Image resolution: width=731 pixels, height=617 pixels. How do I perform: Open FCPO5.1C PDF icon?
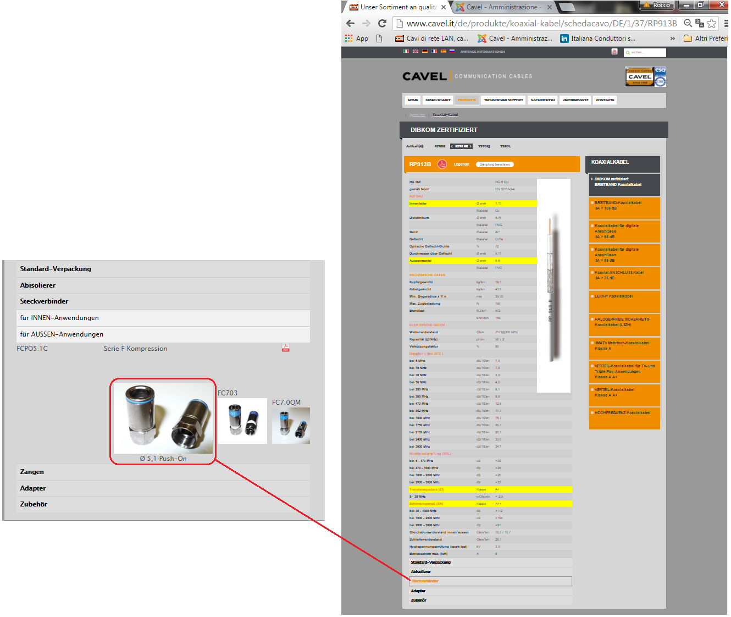click(x=286, y=348)
